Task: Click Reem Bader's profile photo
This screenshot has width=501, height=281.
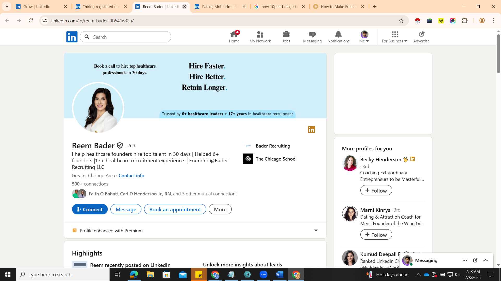Action: point(98,108)
